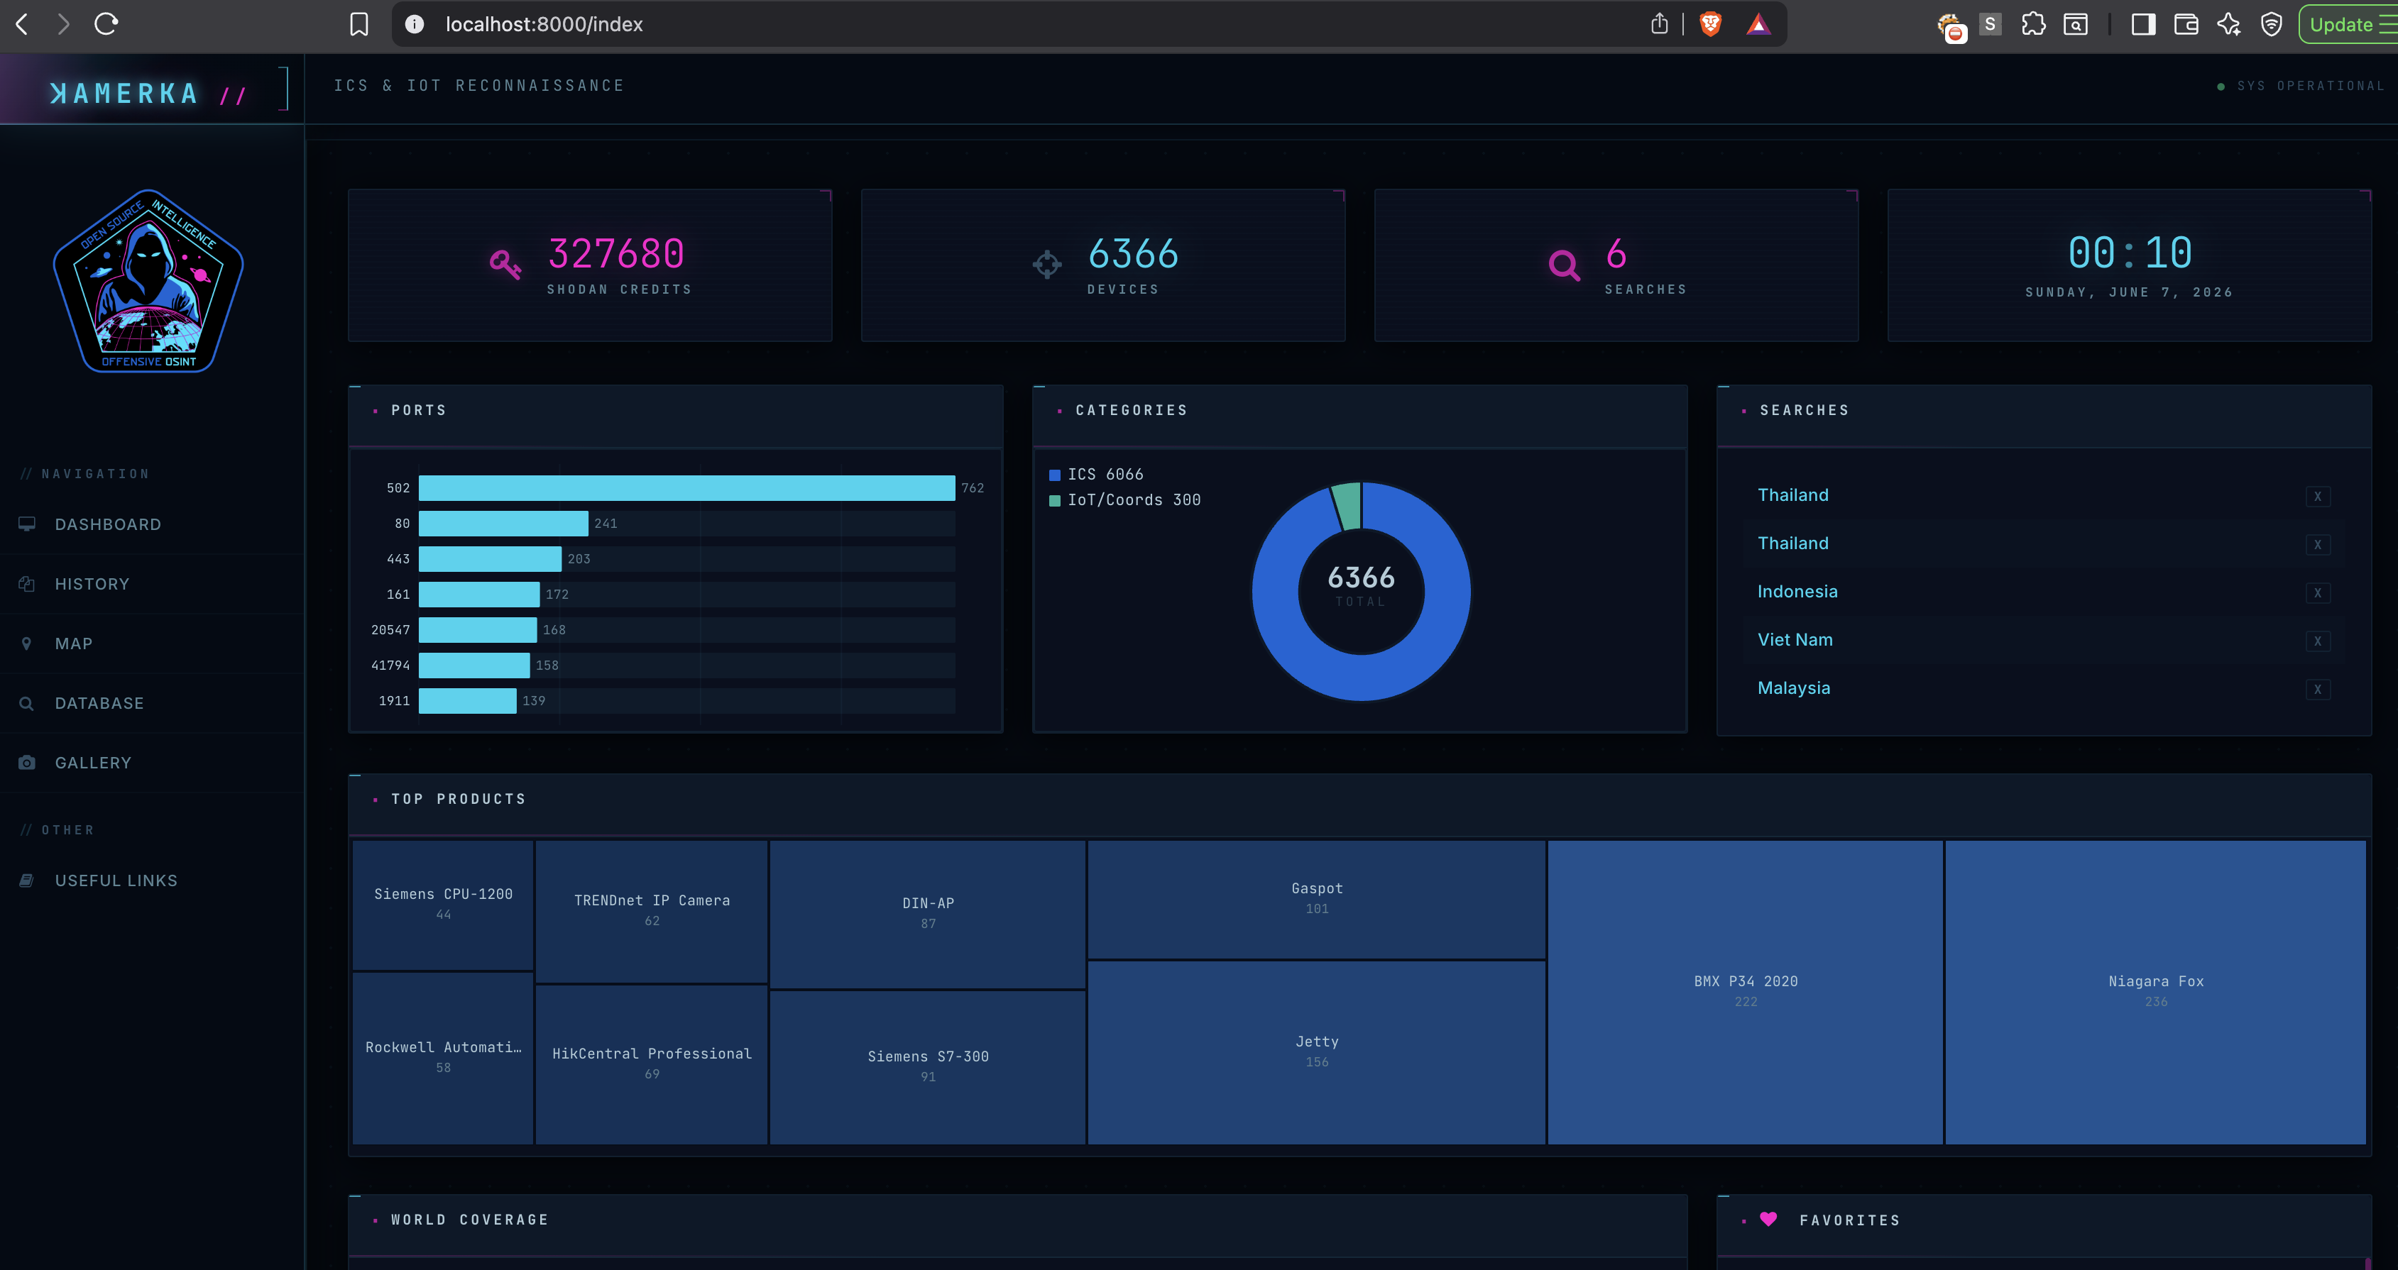Click the magnifier icon beside Database
2398x1270 pixels.
(27, 703)
